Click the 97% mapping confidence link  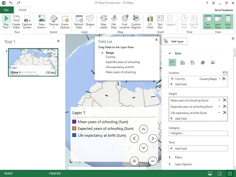pos(225,72)
